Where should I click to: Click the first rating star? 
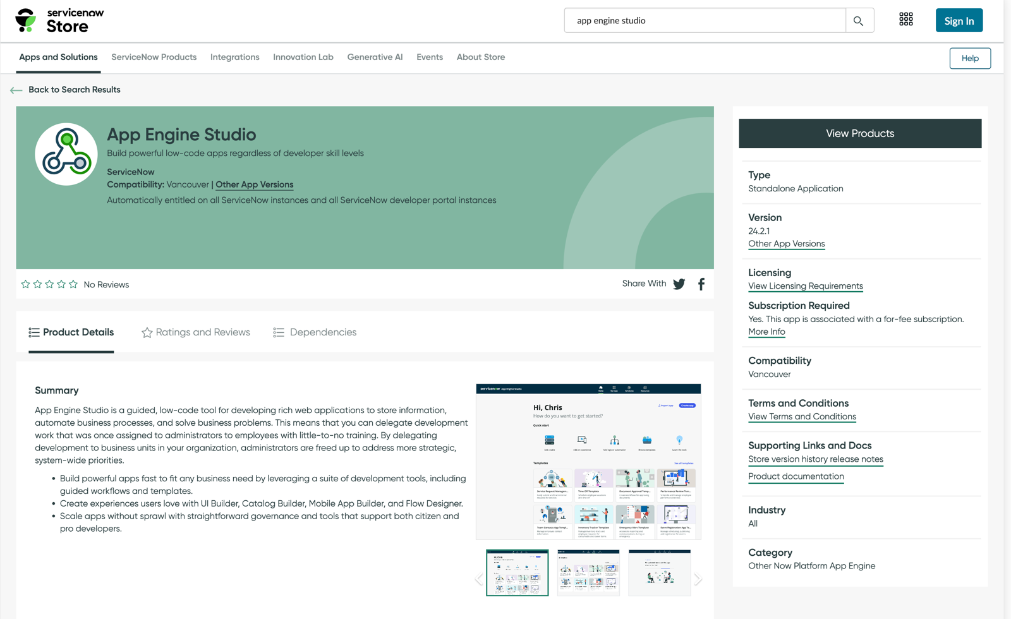[25, 284]
